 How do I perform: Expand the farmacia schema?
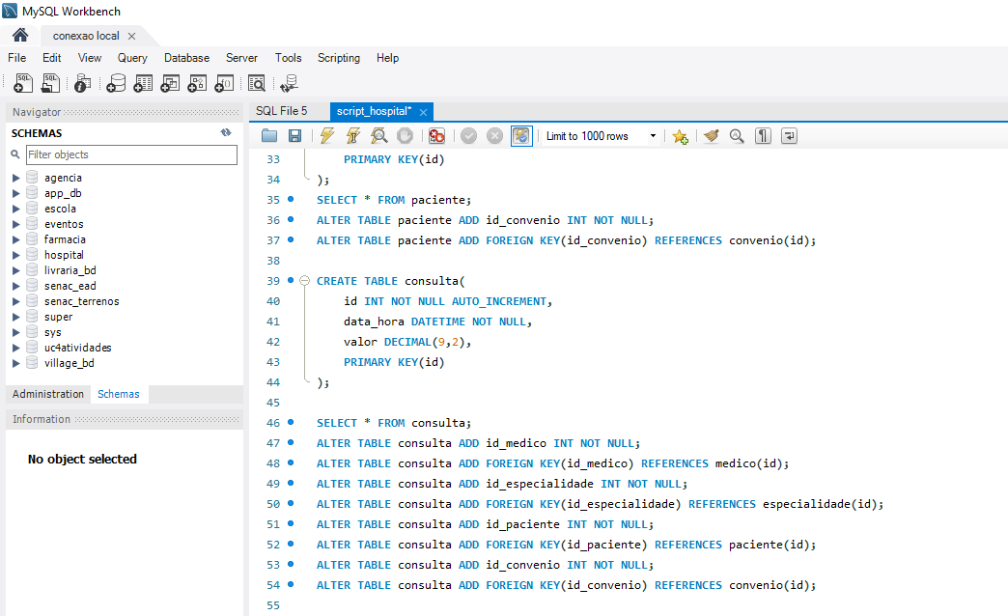(15, 238)
